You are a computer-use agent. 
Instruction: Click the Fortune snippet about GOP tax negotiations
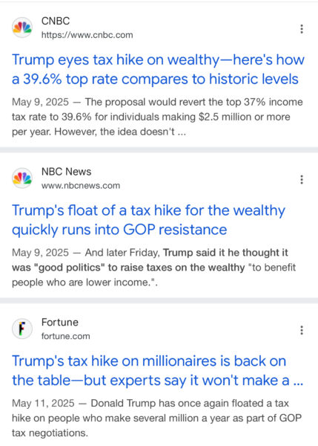point(156,418)
